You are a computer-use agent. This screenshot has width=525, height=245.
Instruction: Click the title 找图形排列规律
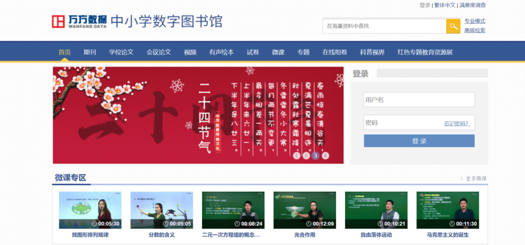click(x=90, y=235)
